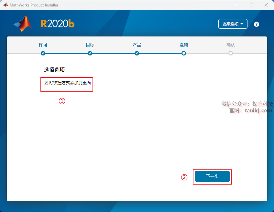Toggle 将快捷方式添加到桌面 checkbox

[46, 83]
